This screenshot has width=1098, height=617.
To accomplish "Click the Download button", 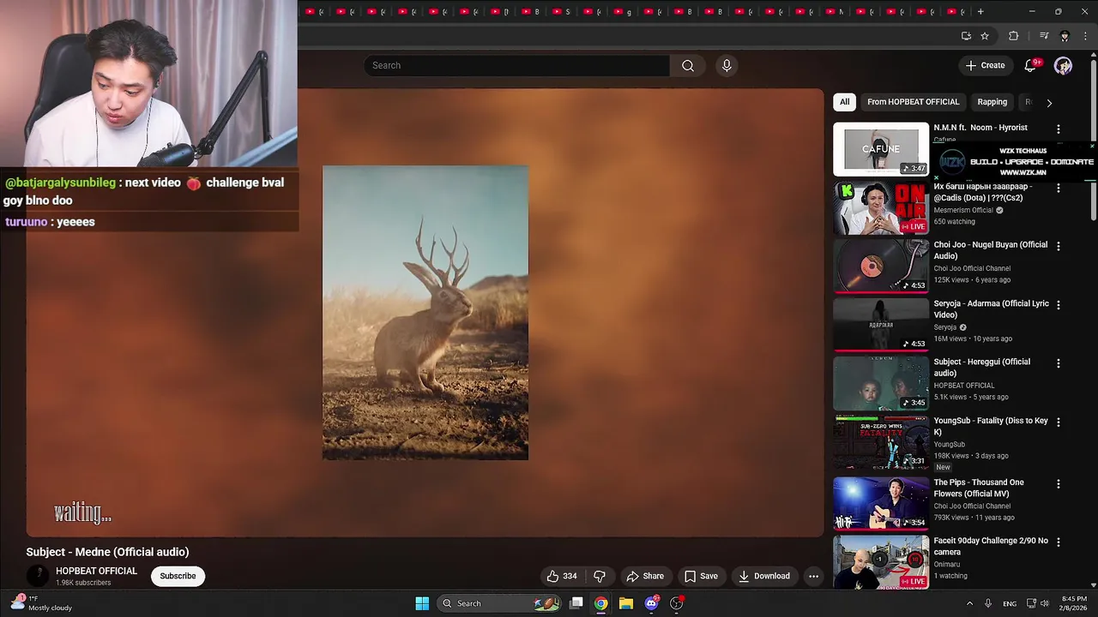I will [763, 576].
